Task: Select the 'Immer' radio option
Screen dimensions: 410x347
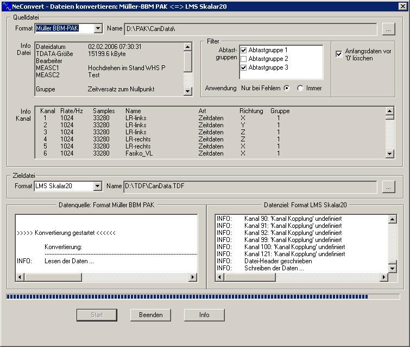Action: [x=300, y=88]
